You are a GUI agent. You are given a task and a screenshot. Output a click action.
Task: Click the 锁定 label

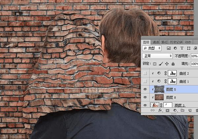147,64
